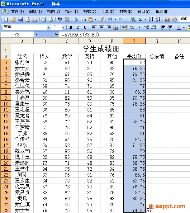This screenshot has height=213, width=190.
Task: Click the Open folder icon
Action: pos(13,19)
